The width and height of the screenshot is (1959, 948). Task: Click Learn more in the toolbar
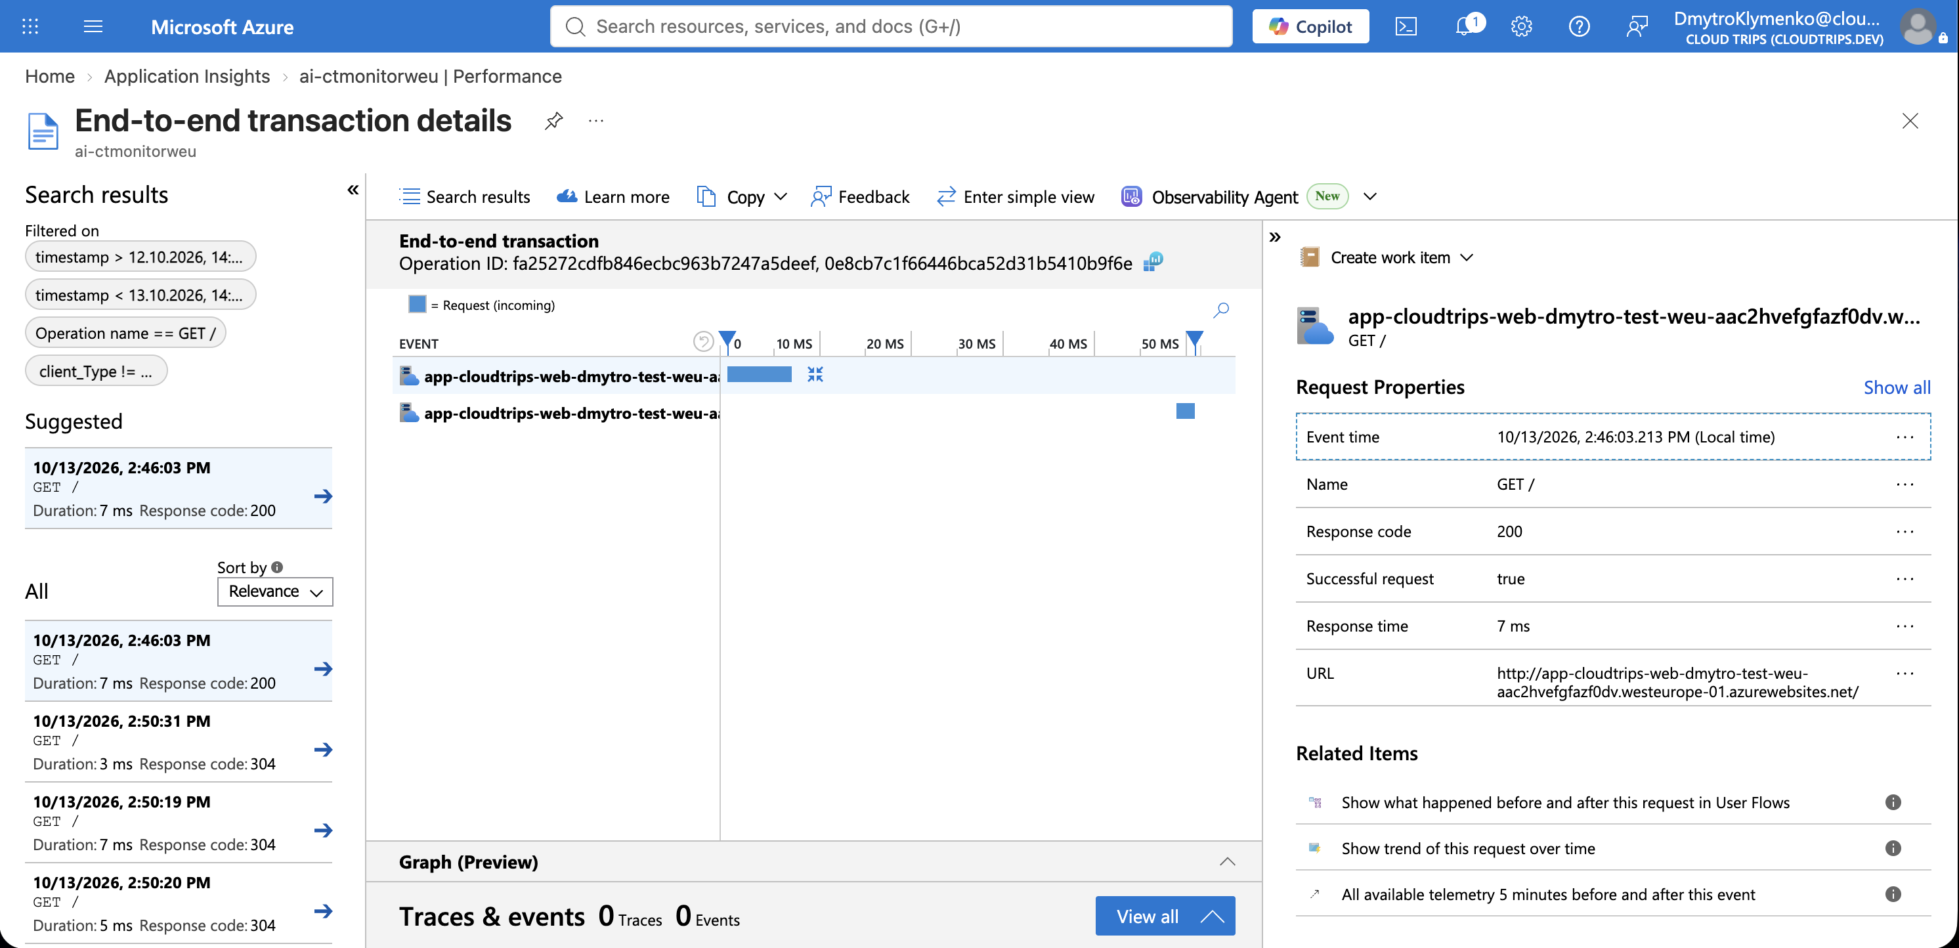pos(613,197)
